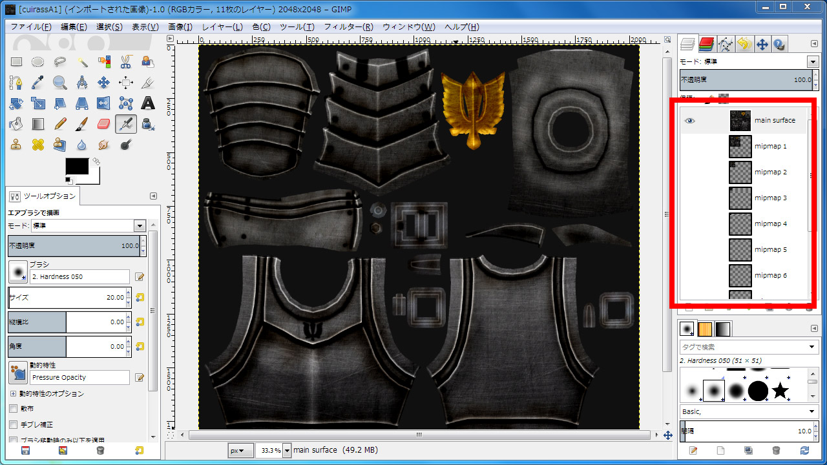The image size is (827, 465).
Task: Open the タグで検索 brush filter dropdown
Action: coord(813,347)
